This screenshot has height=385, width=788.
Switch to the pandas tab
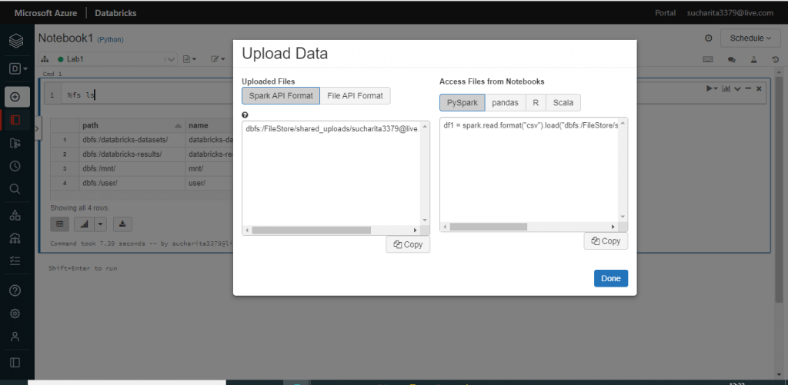pos(505,103)
